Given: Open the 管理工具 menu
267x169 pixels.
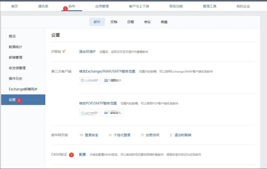Looking at the screenshot, I should point(209,6).
